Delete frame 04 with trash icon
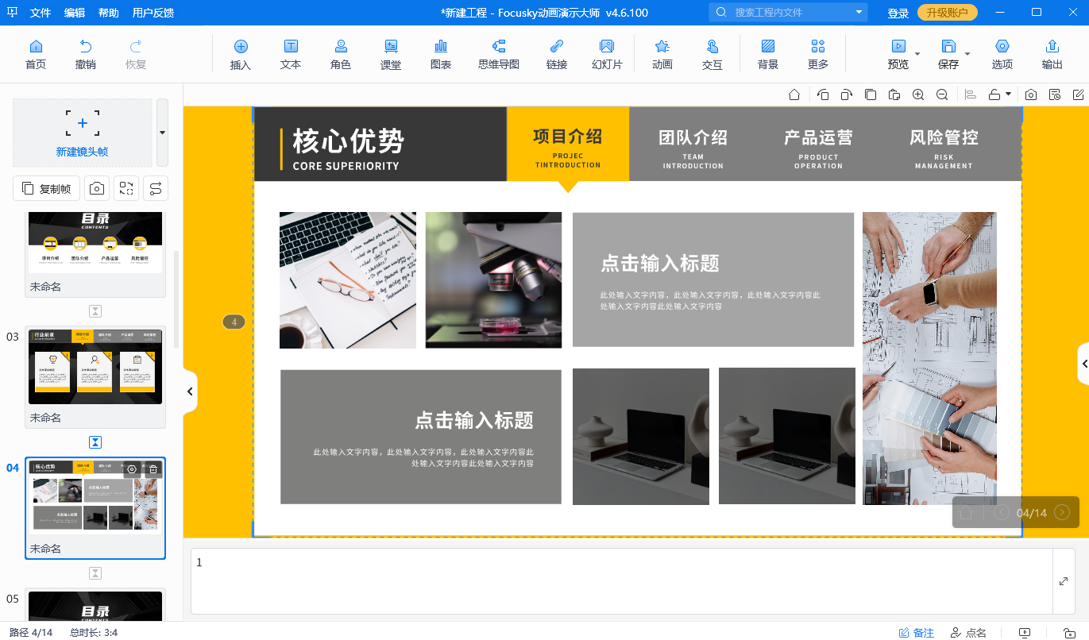Viewport: 1089px width, 640px height. [153, 469]
